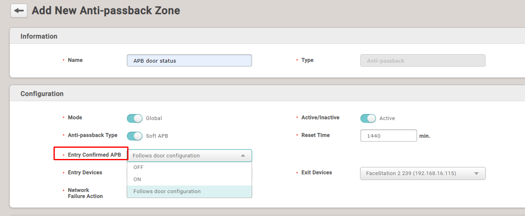525x216 pixels.
Task: Click the back arrow button
Action: point(19,11)
